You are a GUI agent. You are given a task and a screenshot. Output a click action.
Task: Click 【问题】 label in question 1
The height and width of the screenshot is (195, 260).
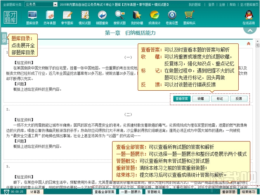(x=20, y=84)
